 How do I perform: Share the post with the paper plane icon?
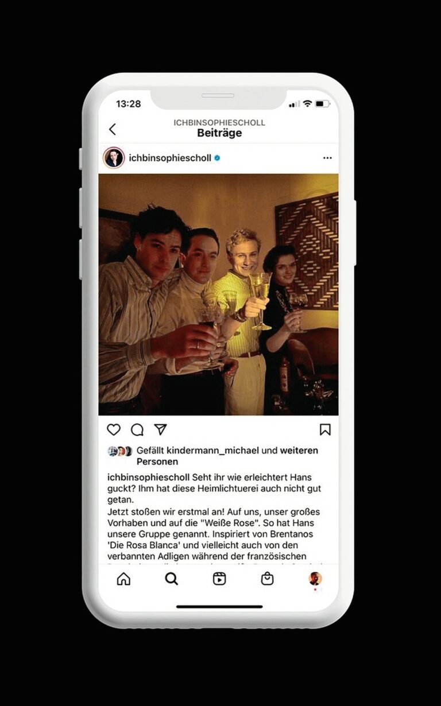(x=160, y=429)
